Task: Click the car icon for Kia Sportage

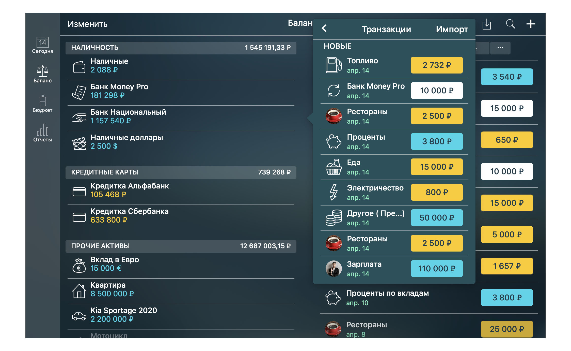Action: coord(79,316)
